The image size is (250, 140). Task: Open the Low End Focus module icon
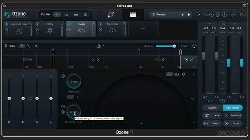click(x=18, y=31)
